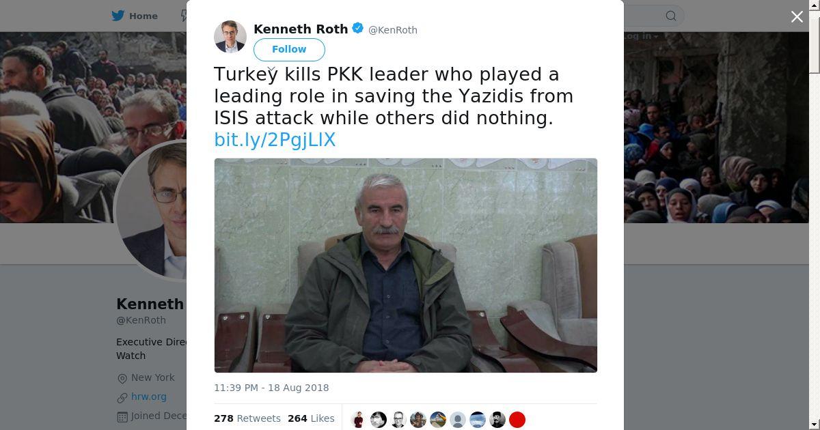Viewport: 820px width, 430px height.
Task: Close the tweet overlay with X
Action: [797, 16]
